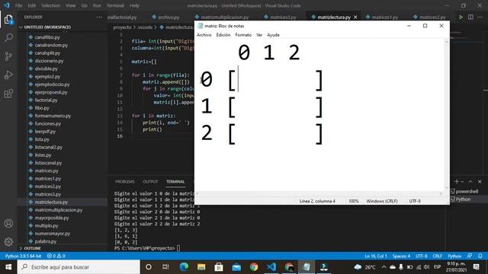The image size is (488, 274).
Task: Close the matrizlectura.py tab
Action: coord(355,17)
